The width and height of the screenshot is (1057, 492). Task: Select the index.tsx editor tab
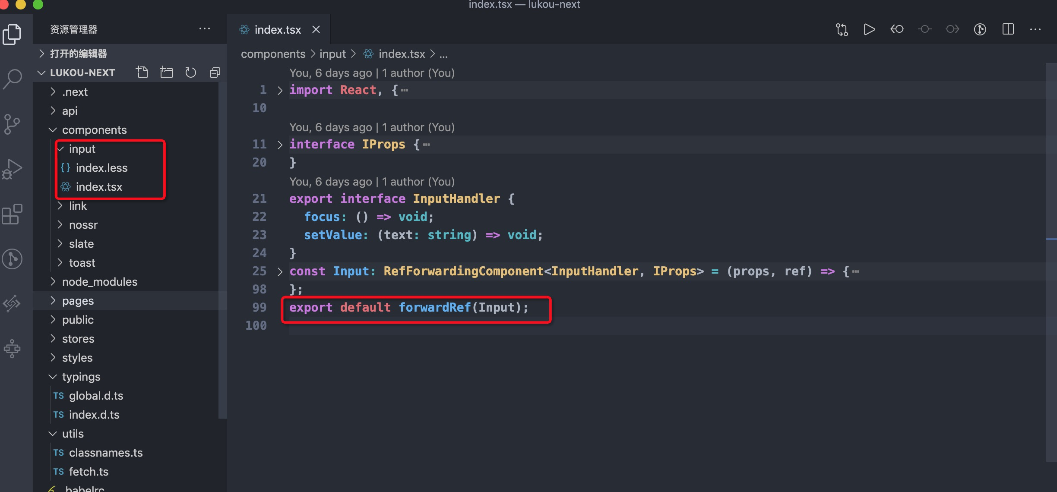pyautogui.click(x=278, y=29)
